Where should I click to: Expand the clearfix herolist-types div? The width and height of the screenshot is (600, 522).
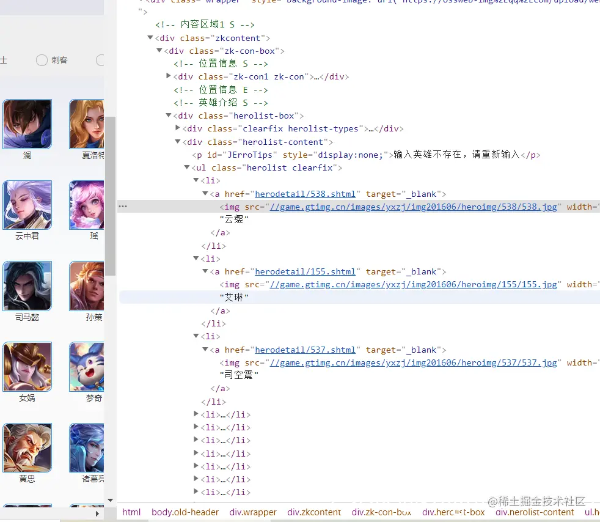[178, 128]
